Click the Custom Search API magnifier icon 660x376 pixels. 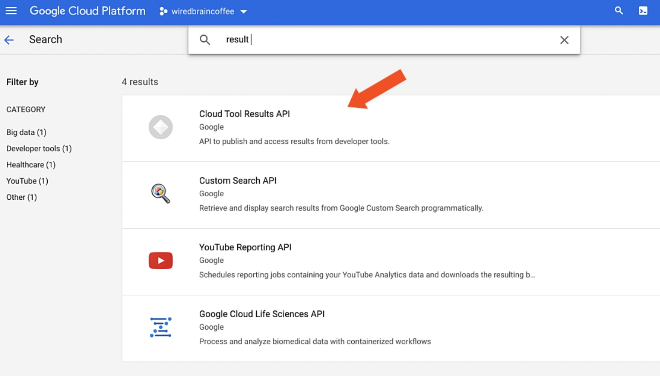click(x=161, y=193)
